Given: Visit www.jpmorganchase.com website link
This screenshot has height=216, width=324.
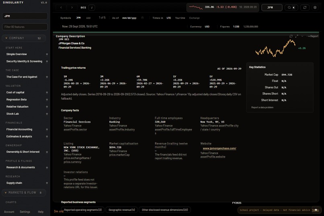Looking at the screenshot, I should coord(219,148).
